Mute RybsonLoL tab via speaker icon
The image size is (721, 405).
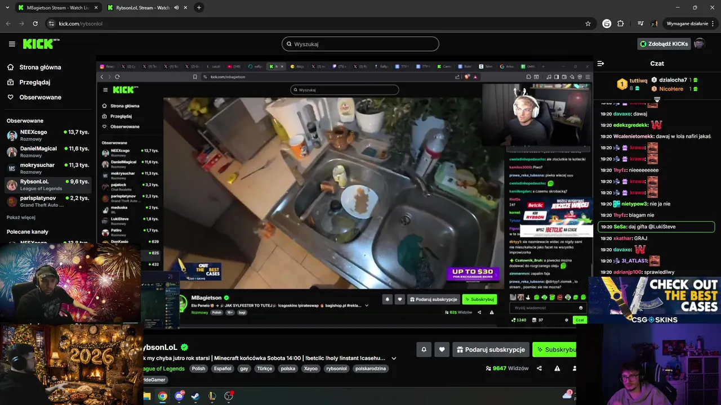[176, 8]
